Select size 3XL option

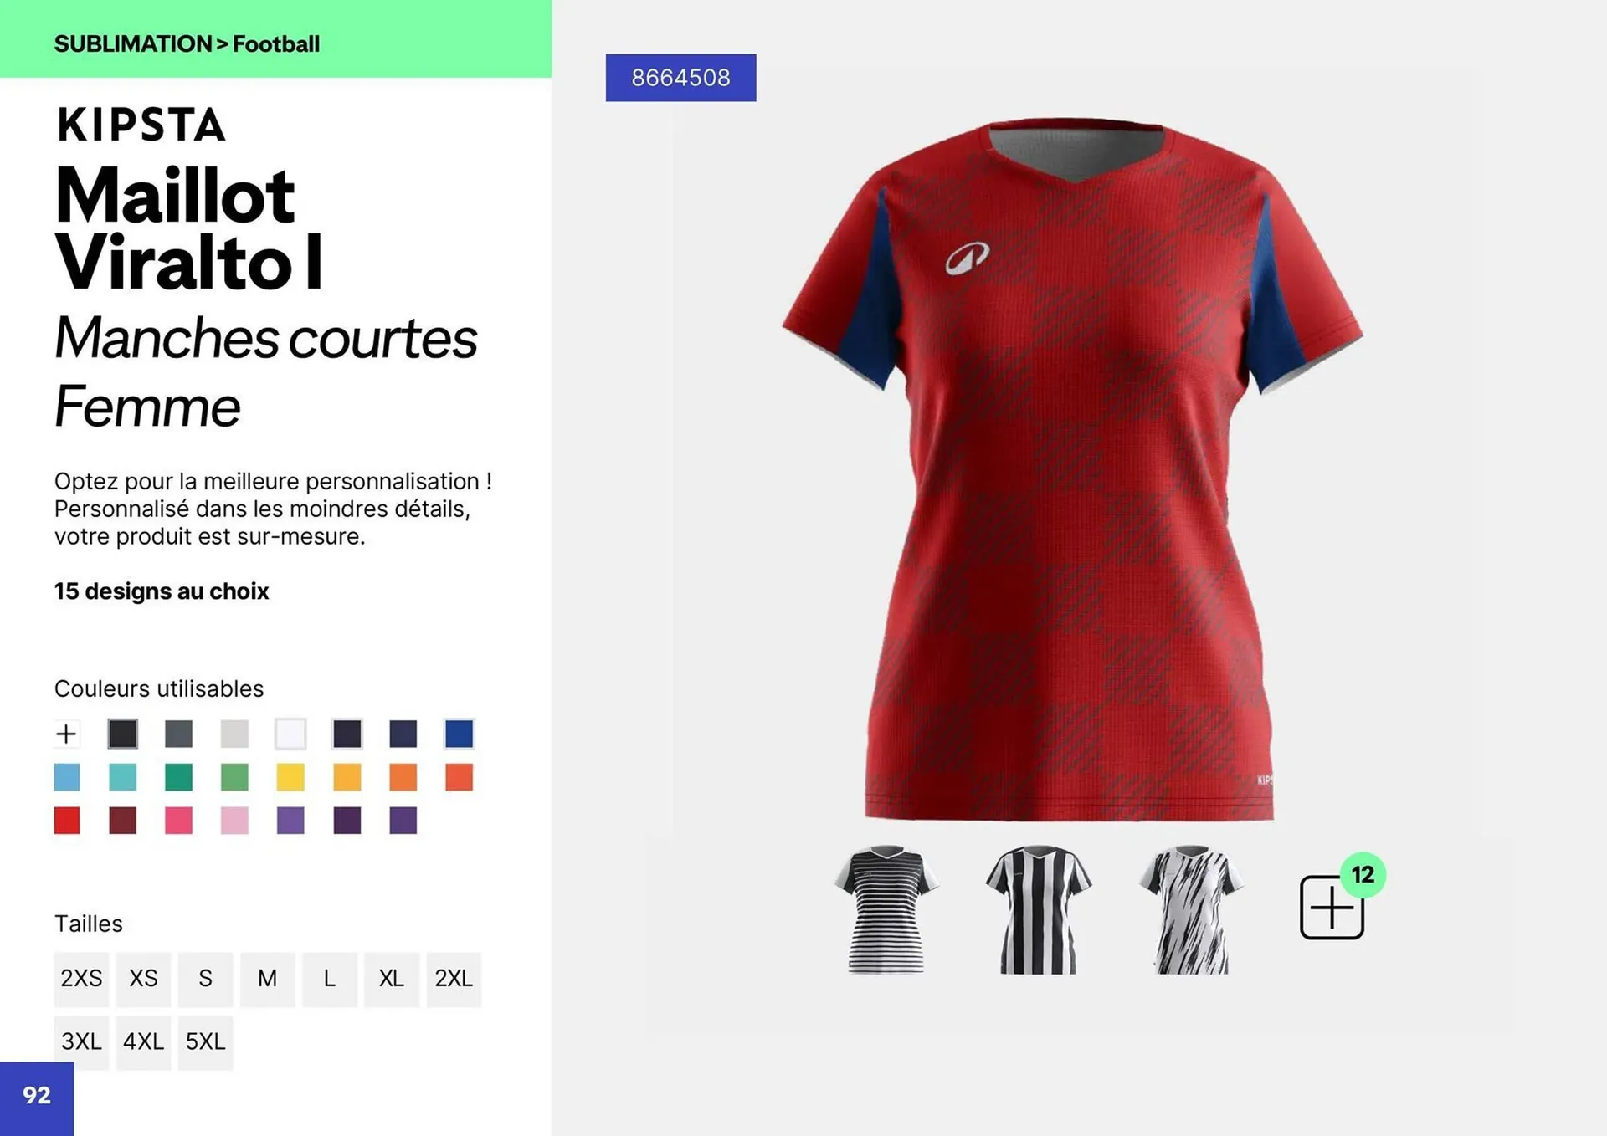point(81,1042)
